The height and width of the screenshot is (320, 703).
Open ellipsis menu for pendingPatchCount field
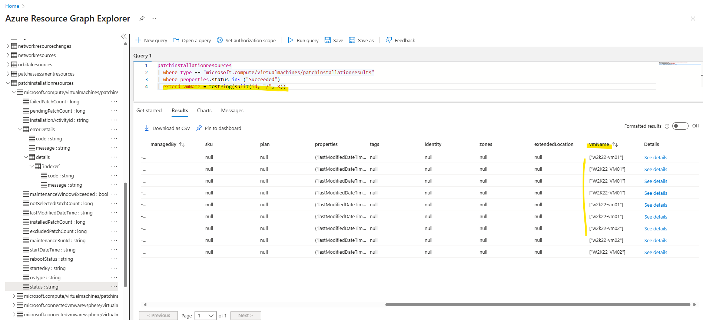pyautogui.click(x=114, y=111)
